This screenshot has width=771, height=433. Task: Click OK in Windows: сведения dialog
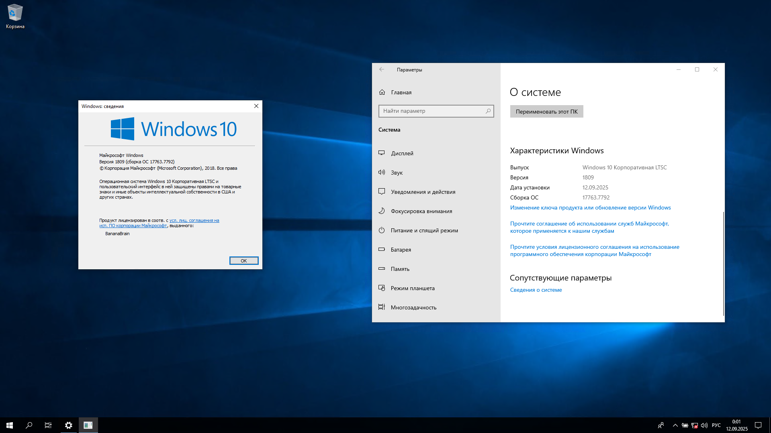coord(244,261)
